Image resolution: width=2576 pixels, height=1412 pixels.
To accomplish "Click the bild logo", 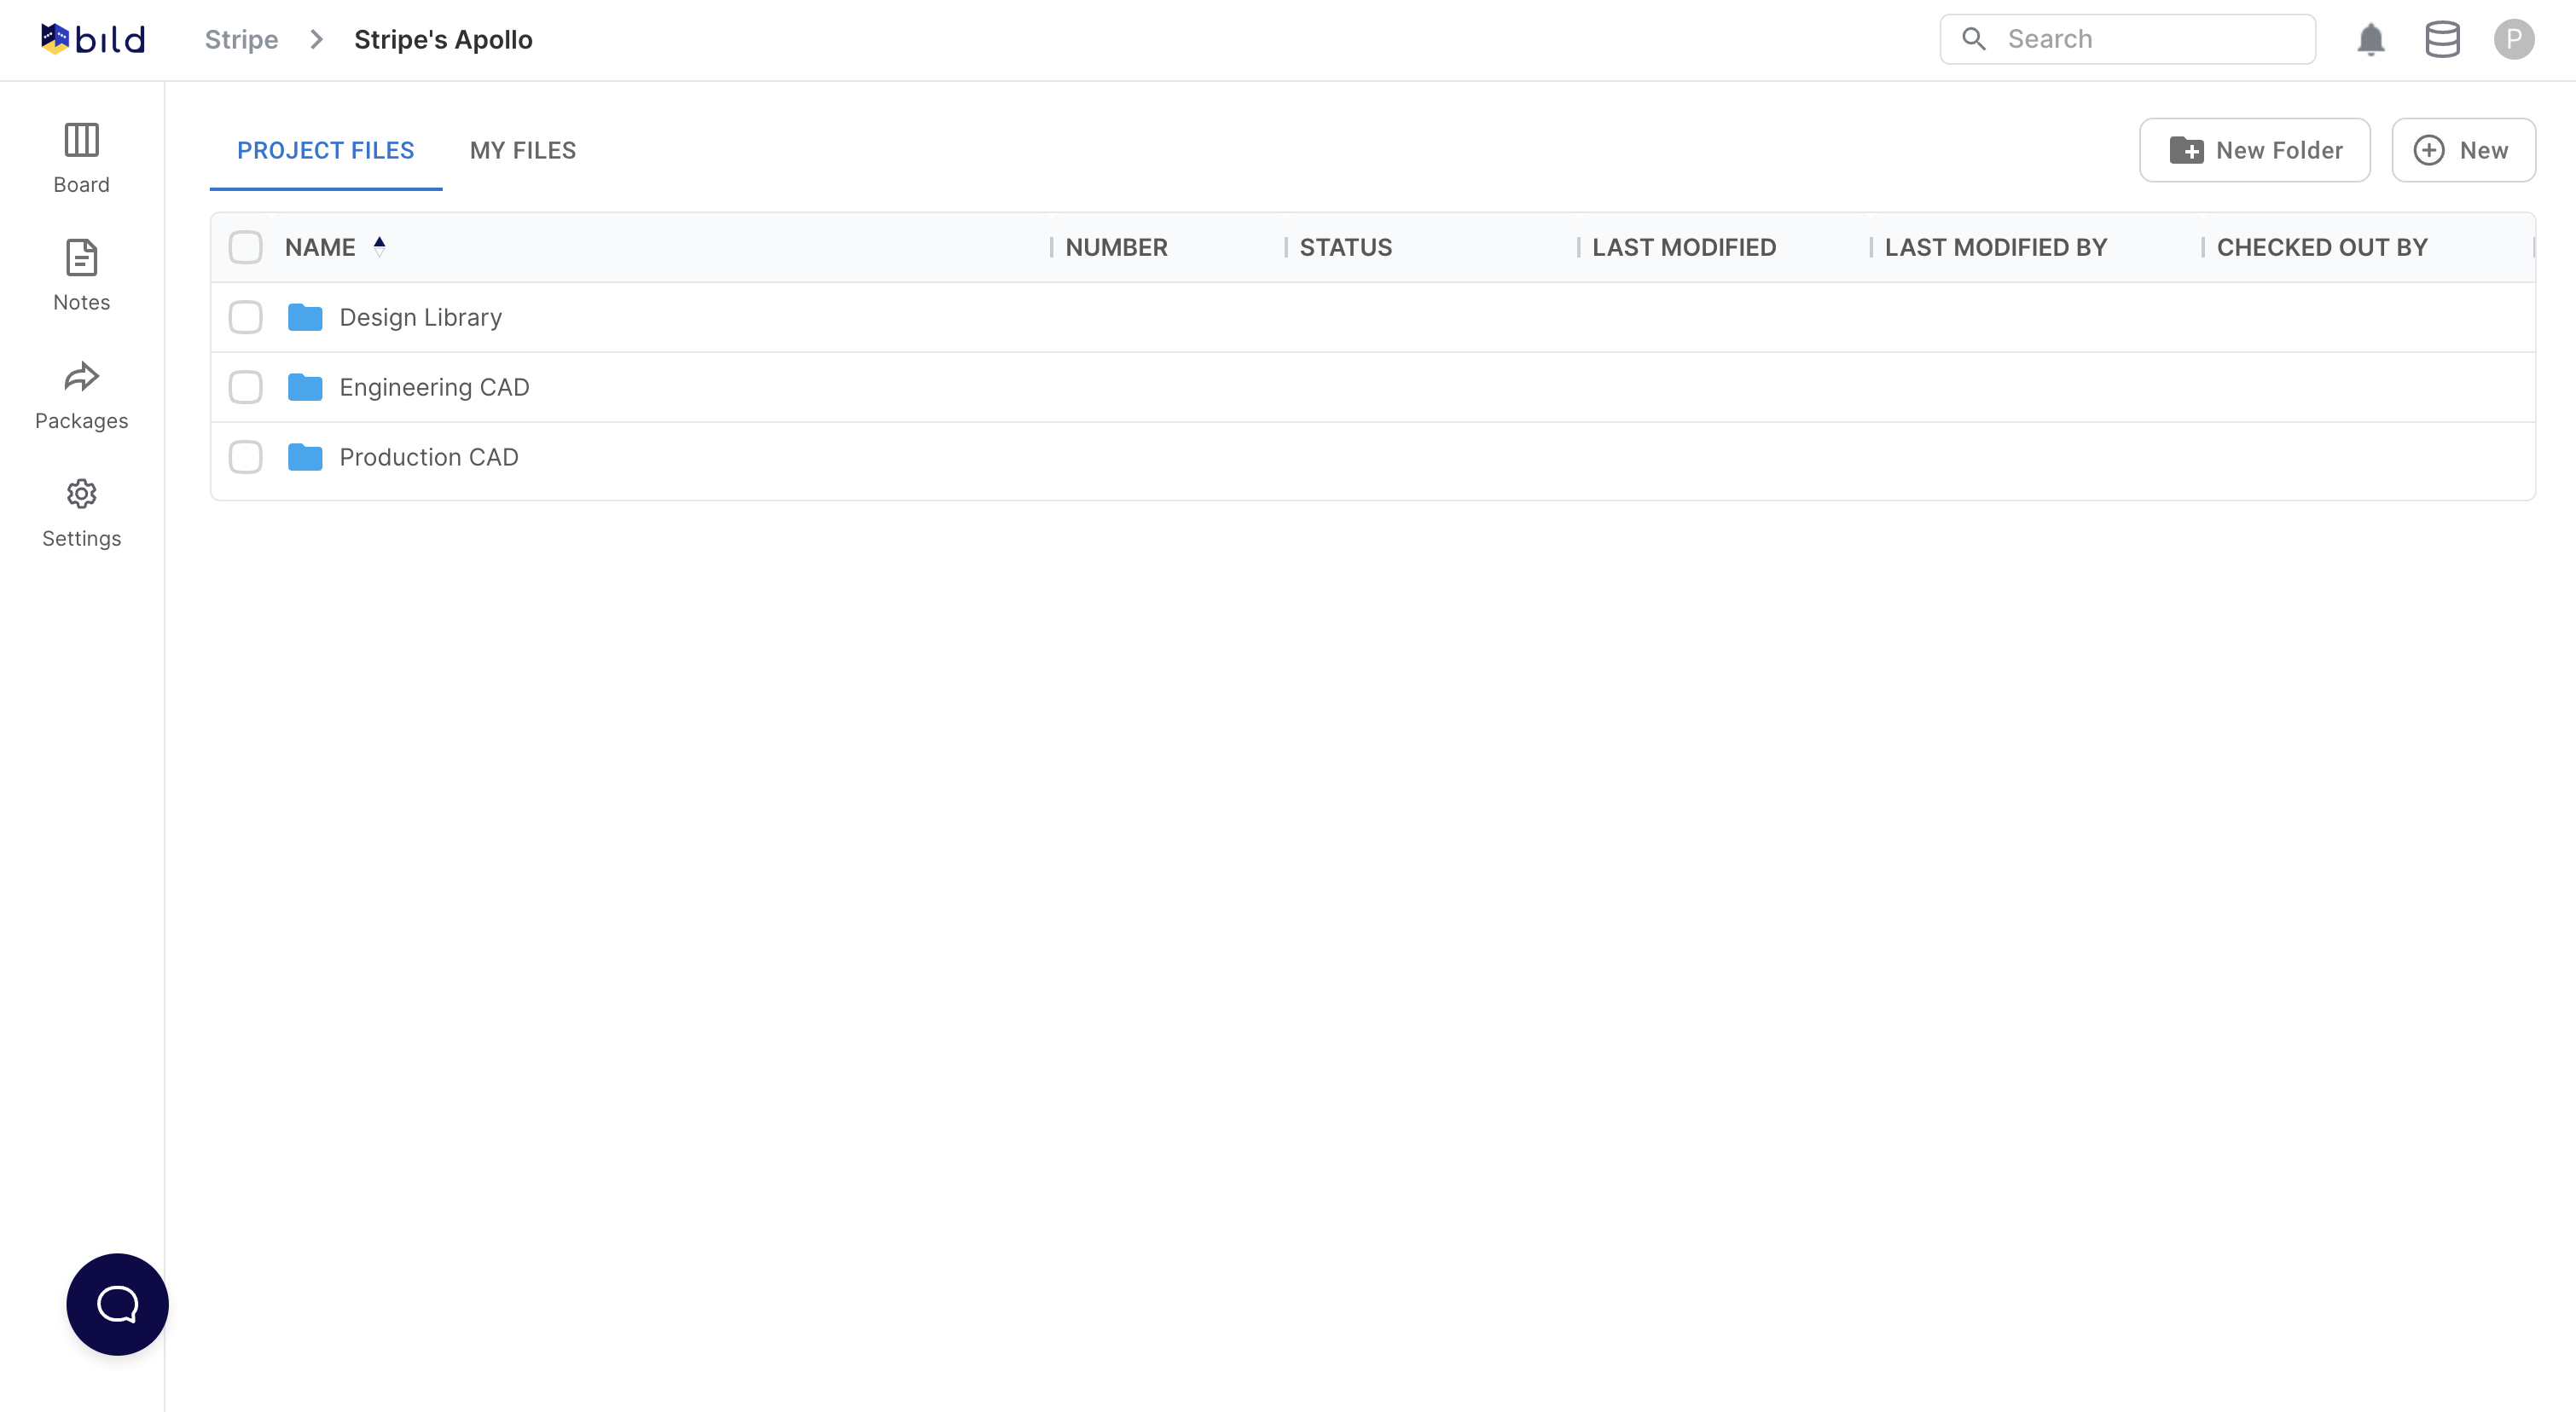I will pos(93,39).
